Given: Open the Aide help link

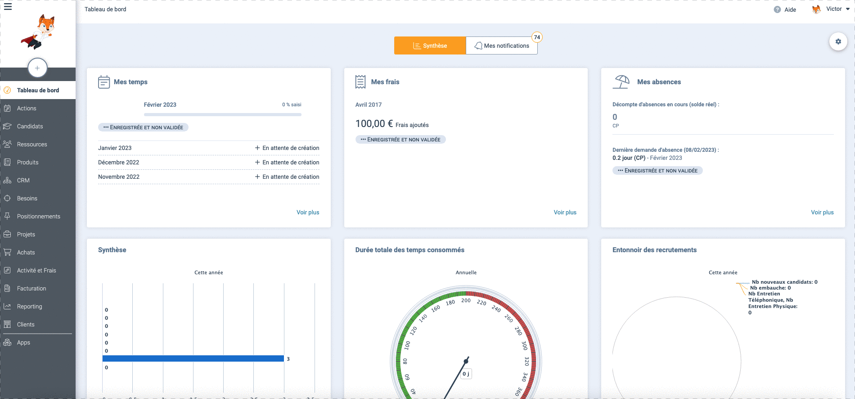Looking at the screenshot, I should coord(790,9).
